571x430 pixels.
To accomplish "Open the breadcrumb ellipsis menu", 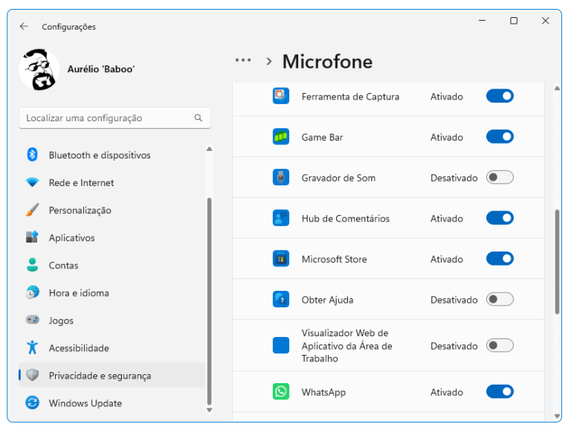I will [243, 60].
